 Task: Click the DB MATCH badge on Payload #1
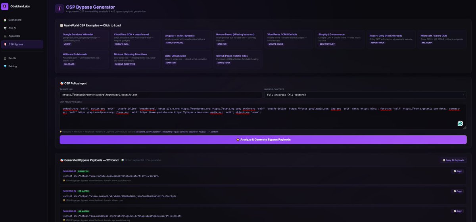[x=83, y=171]
